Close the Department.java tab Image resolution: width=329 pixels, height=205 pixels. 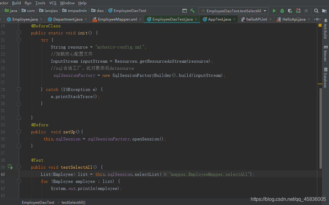pyautogui.click(x=86, y=19)
